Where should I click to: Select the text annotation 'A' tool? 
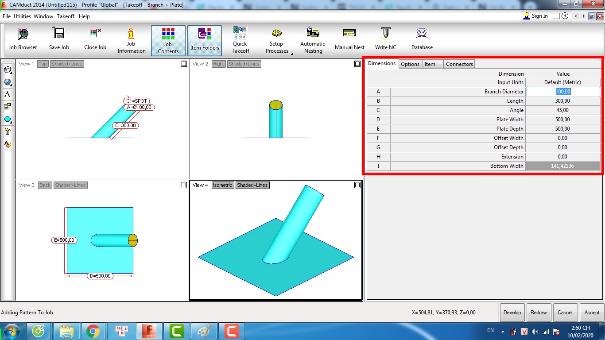8,94
